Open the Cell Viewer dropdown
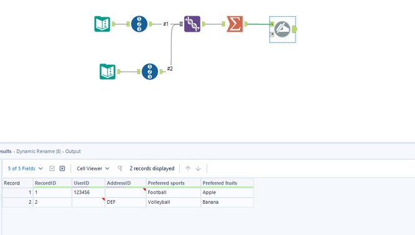This screenshot has width=415, height=235. 93,168
